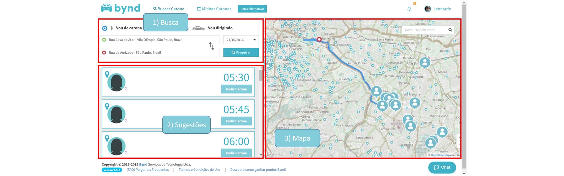564x176 pixels.
Task: Click the search magnifier in map email field
Action: pos(450,30)
